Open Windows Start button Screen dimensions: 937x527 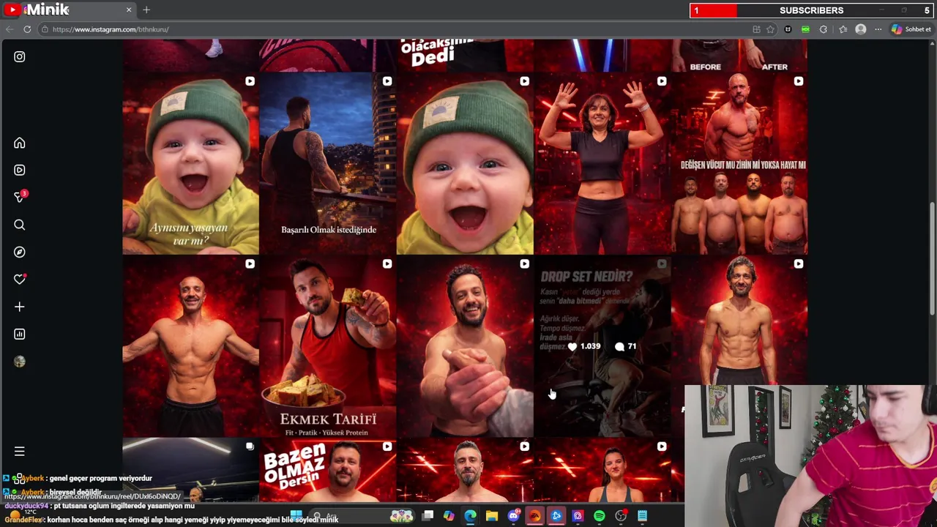(296, 516)
